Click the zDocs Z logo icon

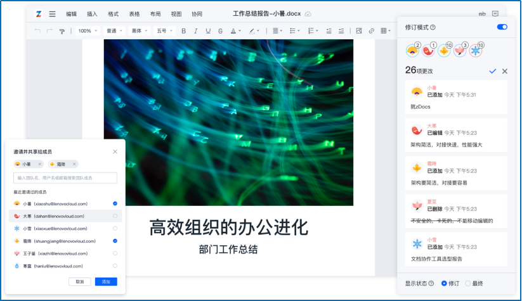(39, 14)
